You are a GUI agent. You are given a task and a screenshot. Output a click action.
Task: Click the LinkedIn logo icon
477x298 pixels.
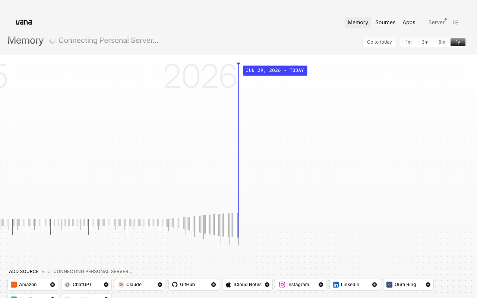coord(336,285)
